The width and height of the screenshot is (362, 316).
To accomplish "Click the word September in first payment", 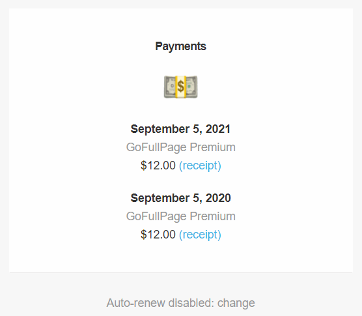I will point(160,129).
